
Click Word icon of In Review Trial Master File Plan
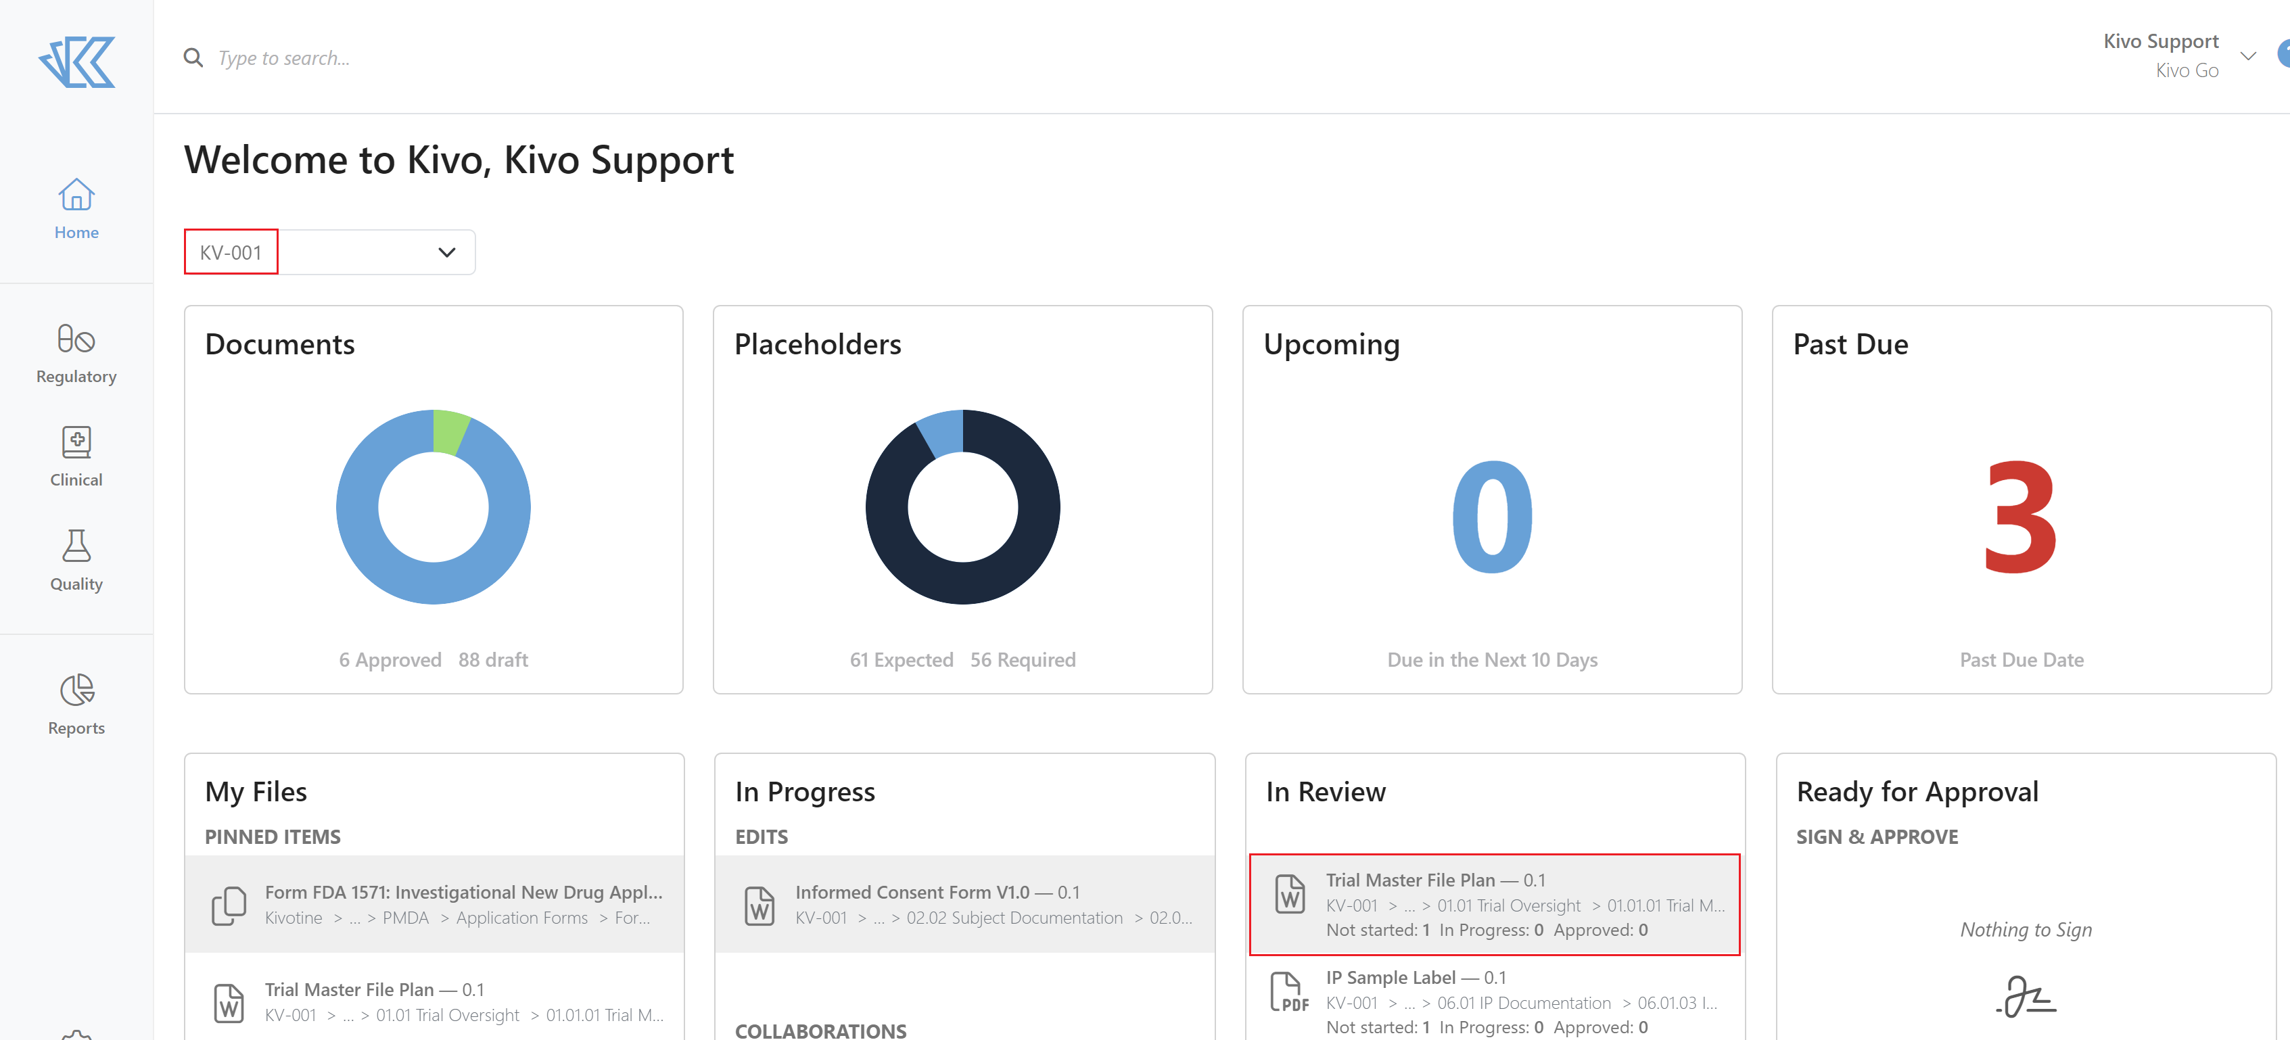(1290, 893)
